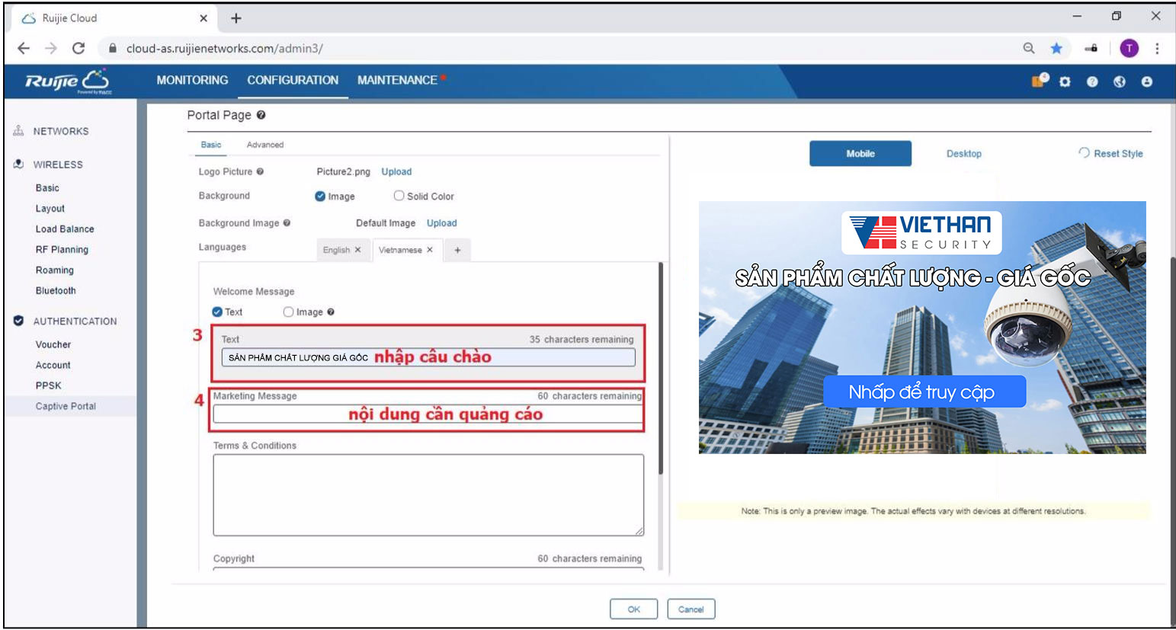The width and height of the screenshot is (1176, 630).
Task: Collapse the WIRELESS sidebar section
Action: [x=57, y=165]
